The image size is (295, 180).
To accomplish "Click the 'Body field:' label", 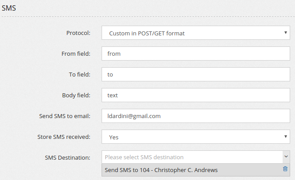I will (x=76, y=95).
